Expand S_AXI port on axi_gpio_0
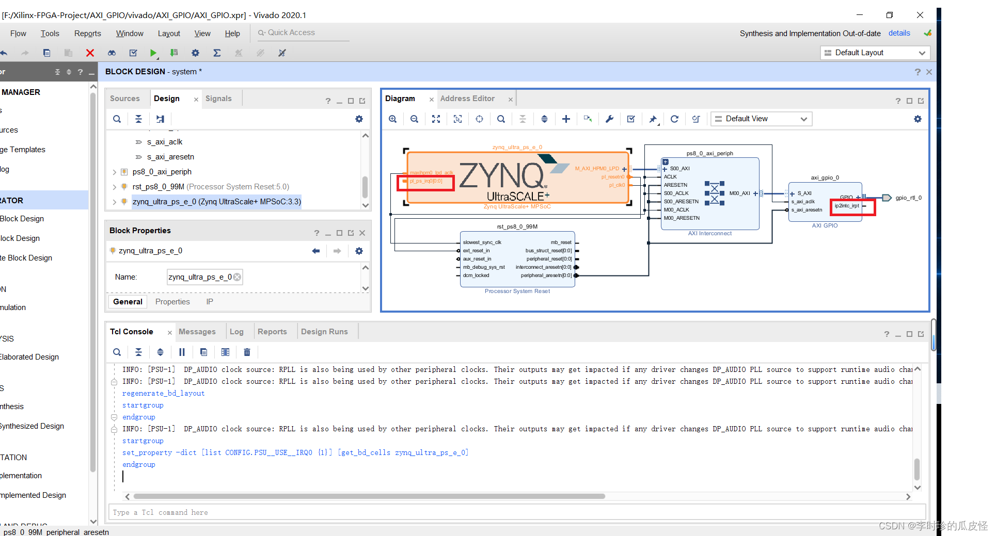Screen dimensions: 996x536 click(x=793, y=194)
